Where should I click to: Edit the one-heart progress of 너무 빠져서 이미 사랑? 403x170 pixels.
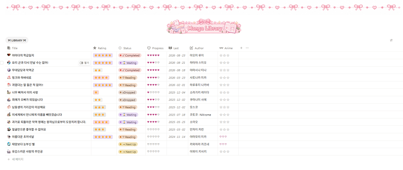153,92
